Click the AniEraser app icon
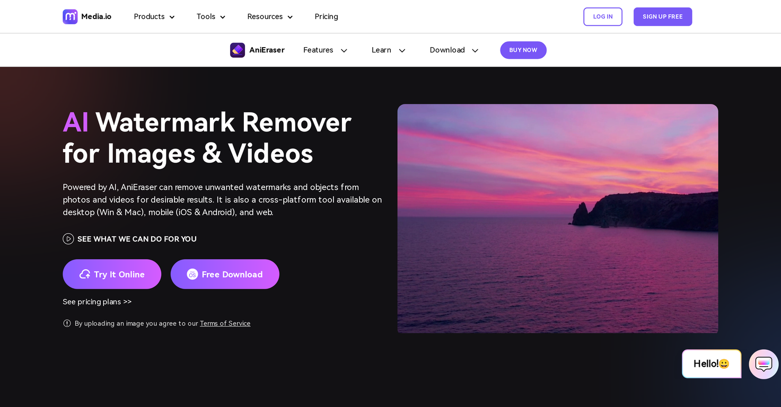This screenshot has width=781, height=407. point(237,50)
